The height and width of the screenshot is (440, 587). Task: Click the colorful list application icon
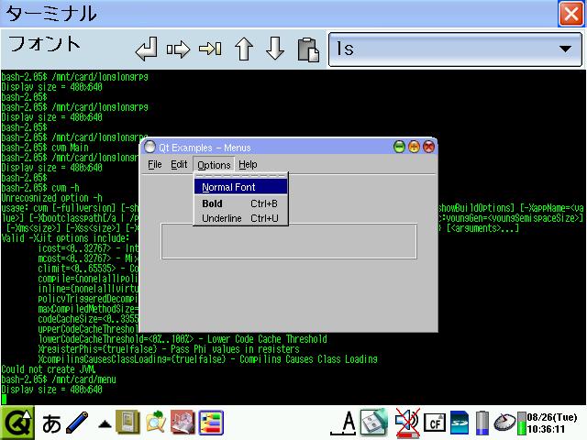[x=211, y=423]
